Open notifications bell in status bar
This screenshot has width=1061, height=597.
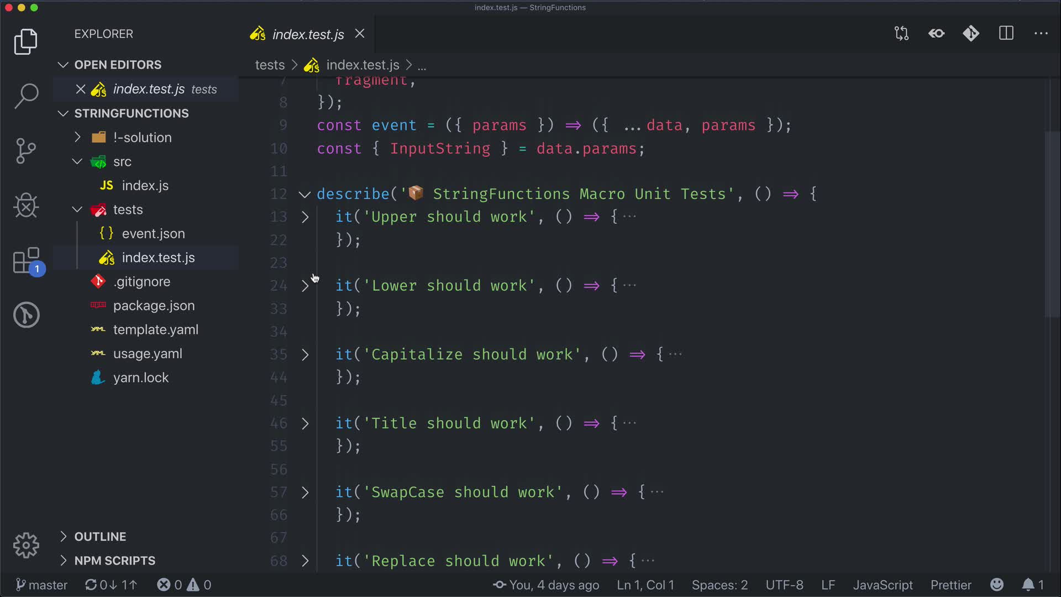1028,585
